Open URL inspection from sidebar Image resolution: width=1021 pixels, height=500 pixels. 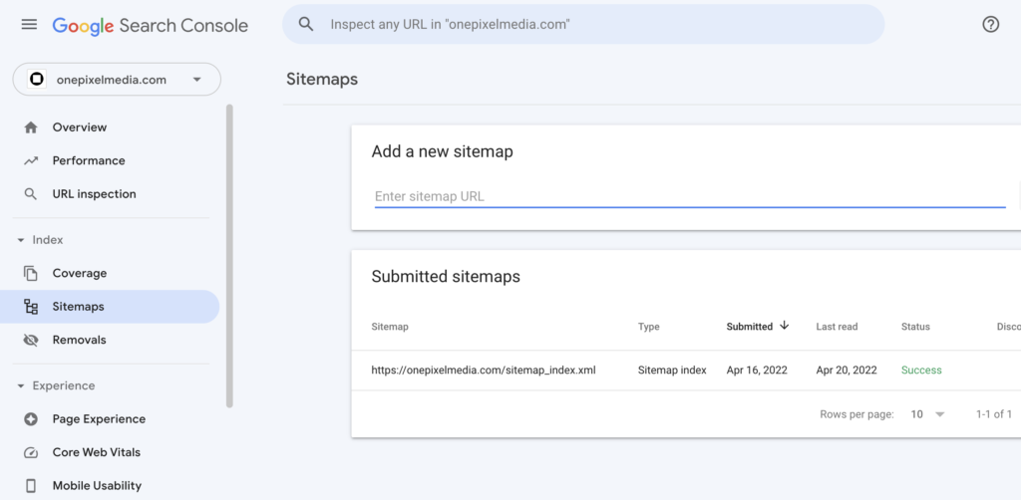(x=110, y=194)
